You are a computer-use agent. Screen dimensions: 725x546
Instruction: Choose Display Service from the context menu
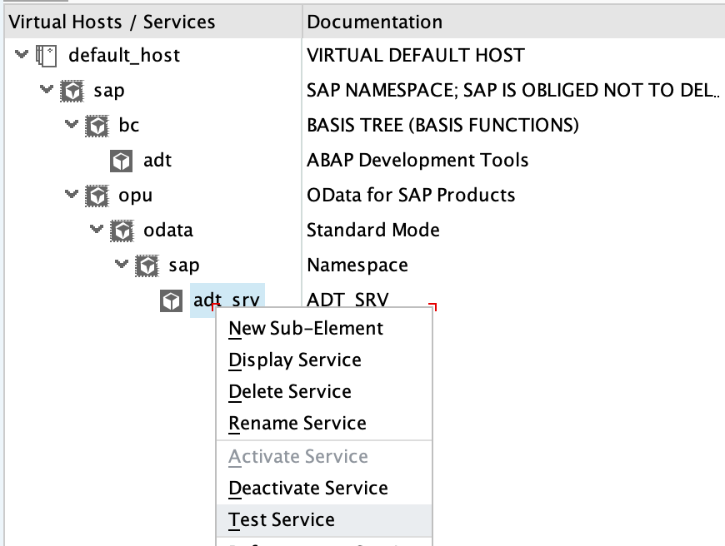coord(296,360)
